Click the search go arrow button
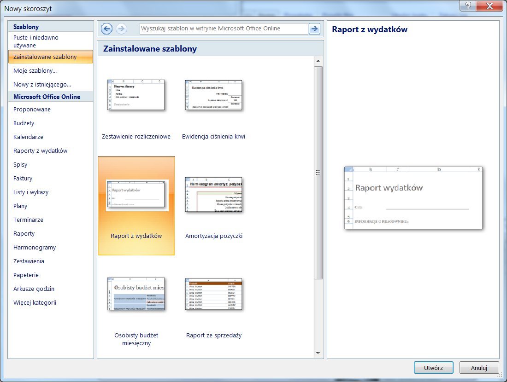The image size is (507, 382). click(x=314, y=29)
